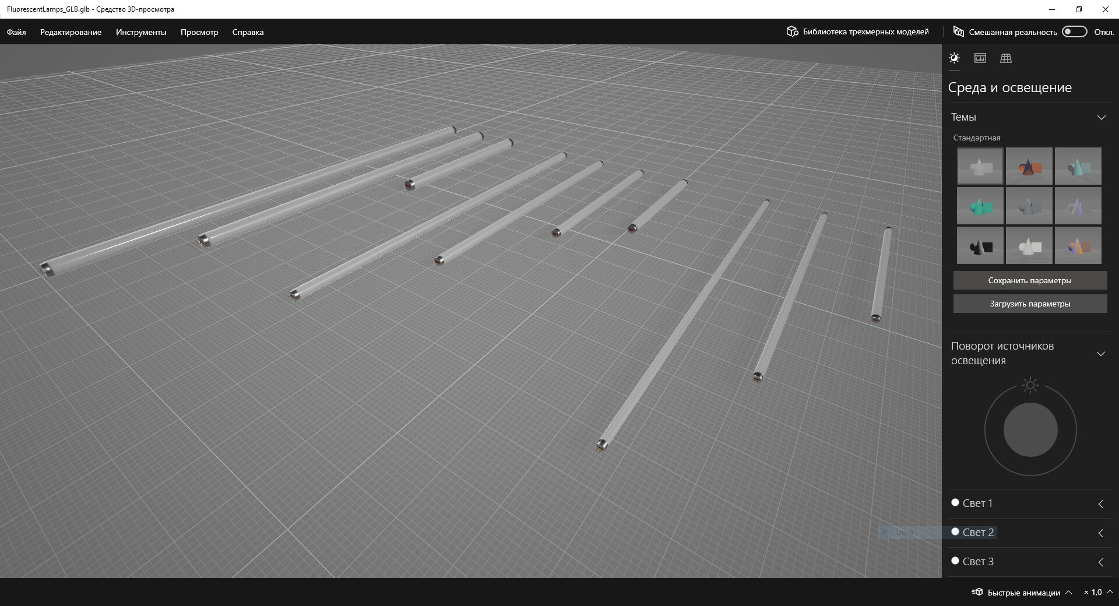Viewport: 1119px width, 606px height.
Task: Open the Grid and views tab icon
Action: [x=1005, y=58]
